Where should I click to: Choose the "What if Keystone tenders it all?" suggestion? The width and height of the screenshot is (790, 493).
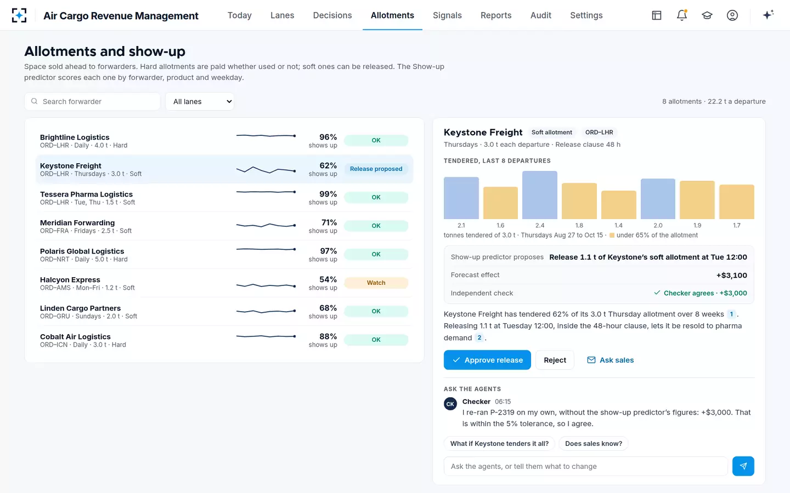point(499,444)
